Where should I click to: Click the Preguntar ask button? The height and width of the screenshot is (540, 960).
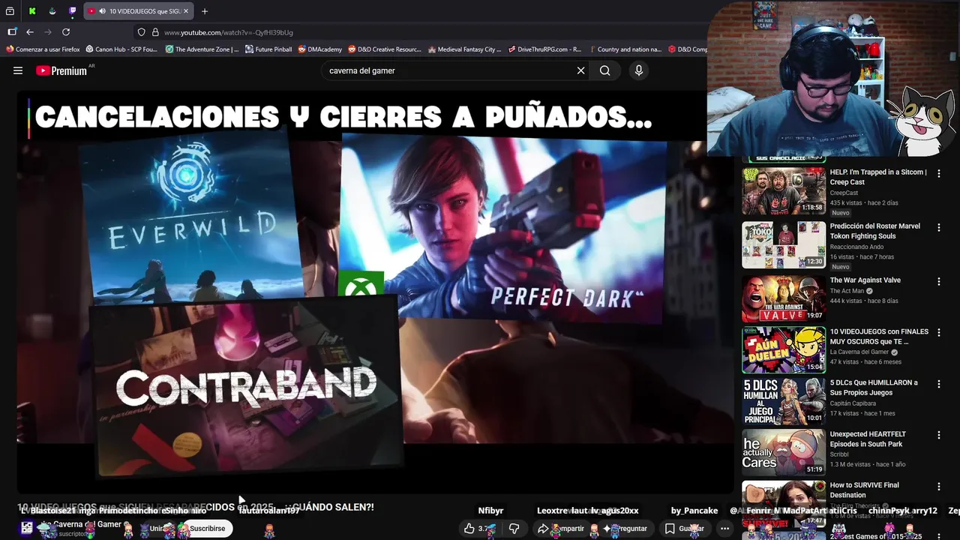(x=624, y=529)
